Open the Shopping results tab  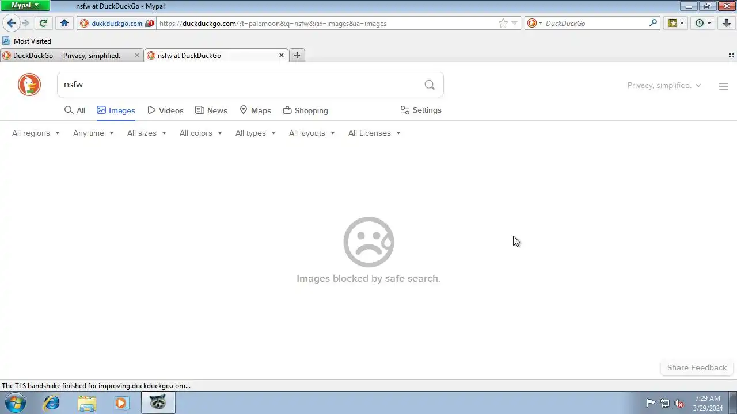(306, 110)
